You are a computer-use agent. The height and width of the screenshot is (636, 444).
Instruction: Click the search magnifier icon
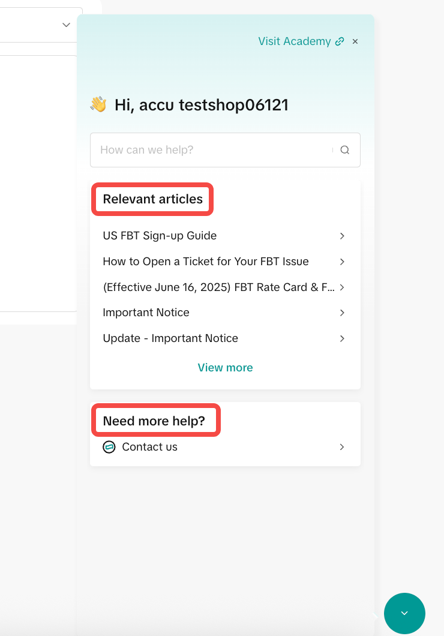tap(345, 150)
